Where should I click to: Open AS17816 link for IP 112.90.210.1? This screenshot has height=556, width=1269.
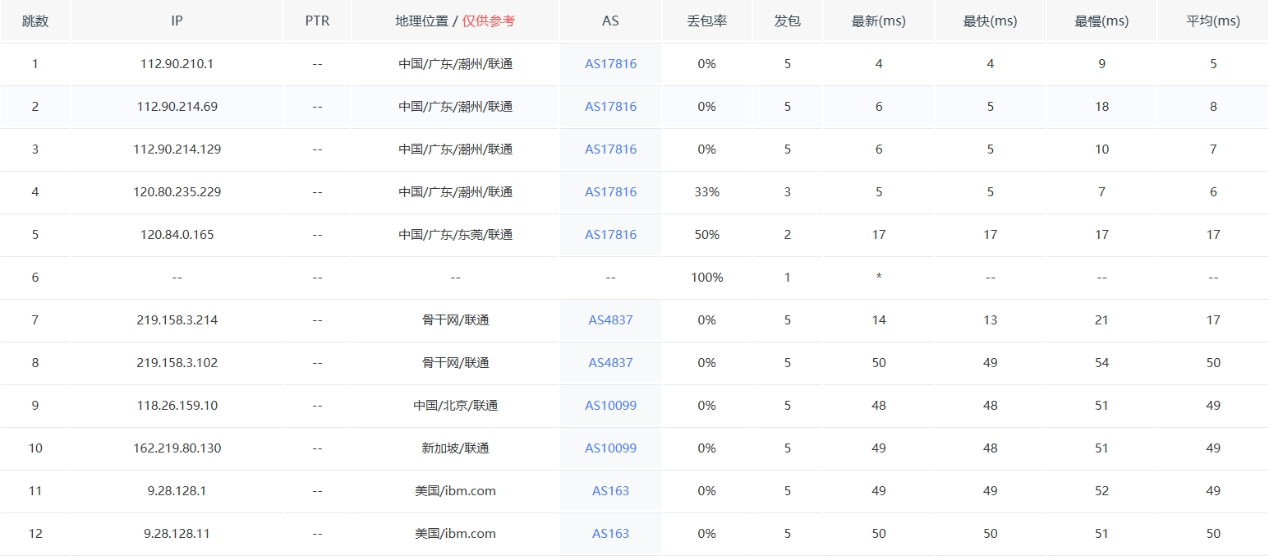pyautogui.click(x=610, y=63)
